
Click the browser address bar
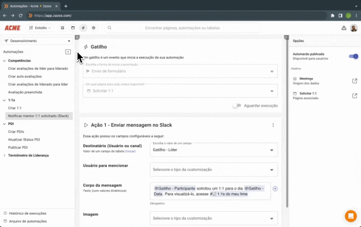(176, 16)
